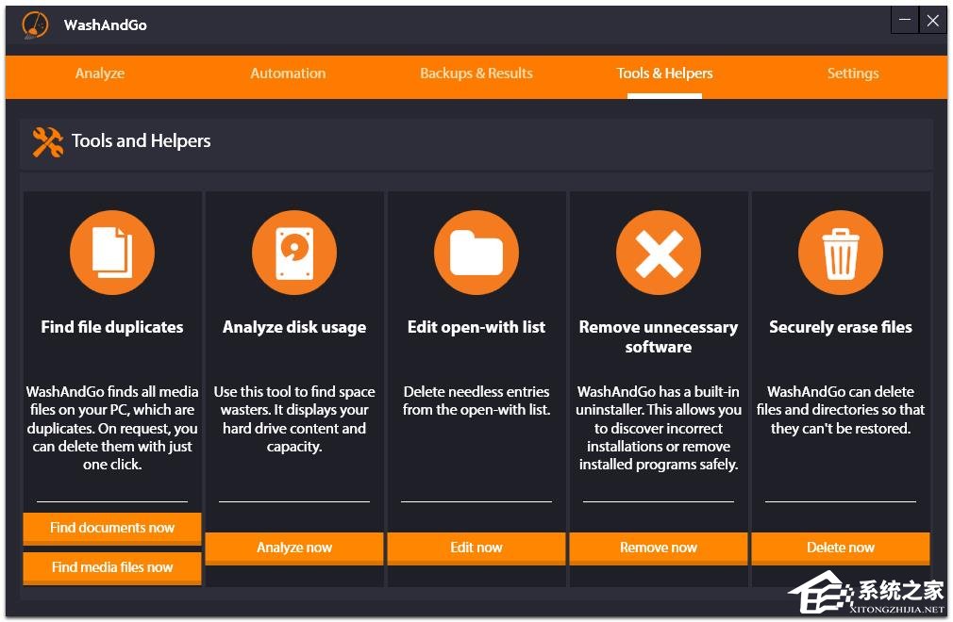Open the Automation tab

pyautogui.click(x=288, y=74)
